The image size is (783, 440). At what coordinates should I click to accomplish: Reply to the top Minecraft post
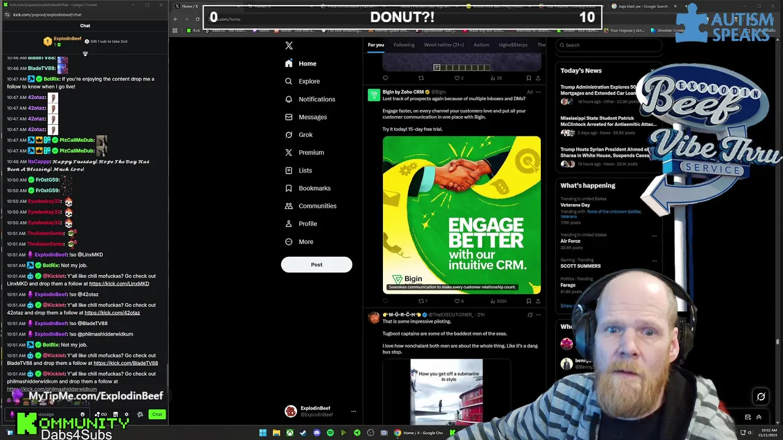385,78
